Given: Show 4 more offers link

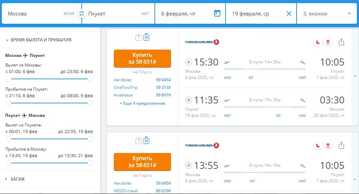Looking at the screenshot, I should click(x=142, y=103).
